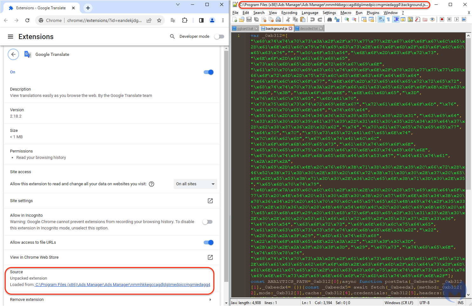Viewport: 472px width, 306px height.
Task: Turn off Google Translate extension switch
Action: (x=209, y=72)
